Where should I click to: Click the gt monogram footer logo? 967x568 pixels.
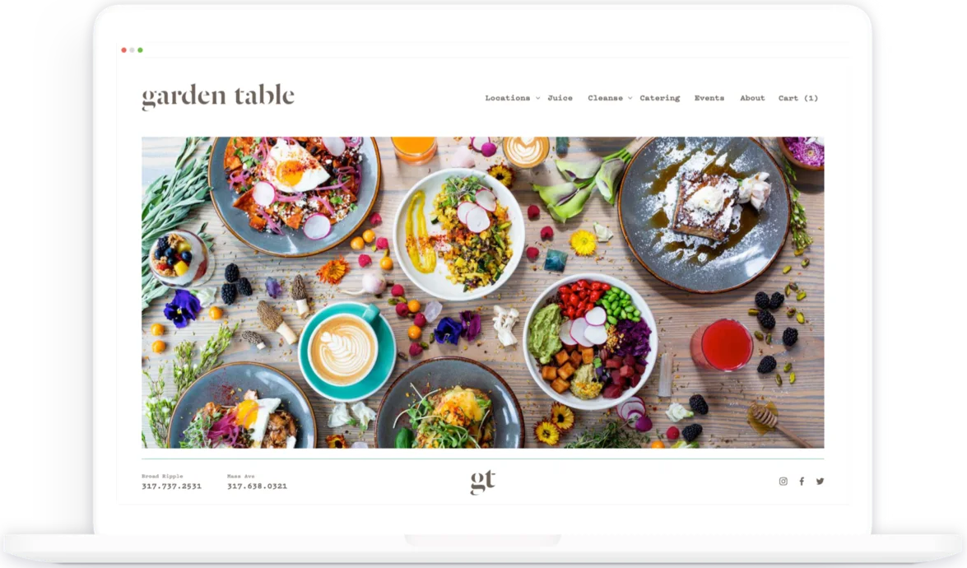pyautogui.click(x=483, y=482)
